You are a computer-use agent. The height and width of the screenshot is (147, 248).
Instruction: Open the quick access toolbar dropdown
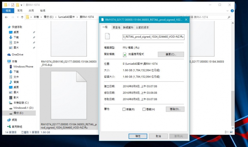pyautogui.click(x=21, y=5)
